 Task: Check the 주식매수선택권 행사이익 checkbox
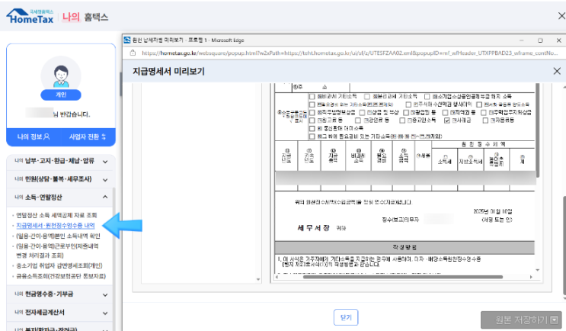point(408,104)
